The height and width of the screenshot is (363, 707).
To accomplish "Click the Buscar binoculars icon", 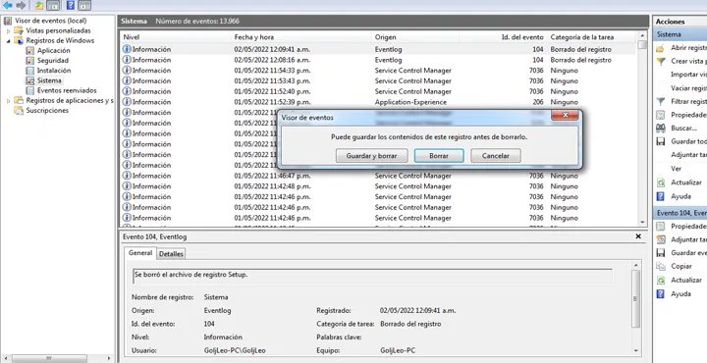I will (x=661, y=129).
